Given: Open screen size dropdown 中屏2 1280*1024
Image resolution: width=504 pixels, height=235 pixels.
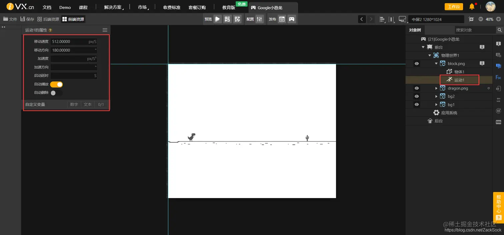Looking at the screenshot, I should (436, 19).
